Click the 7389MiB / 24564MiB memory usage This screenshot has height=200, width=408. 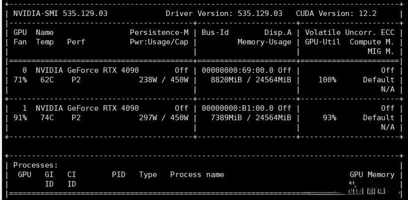point(251,118)
